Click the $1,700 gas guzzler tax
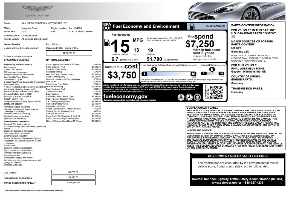Screen dimensions: 289x197 coord(154,59)
